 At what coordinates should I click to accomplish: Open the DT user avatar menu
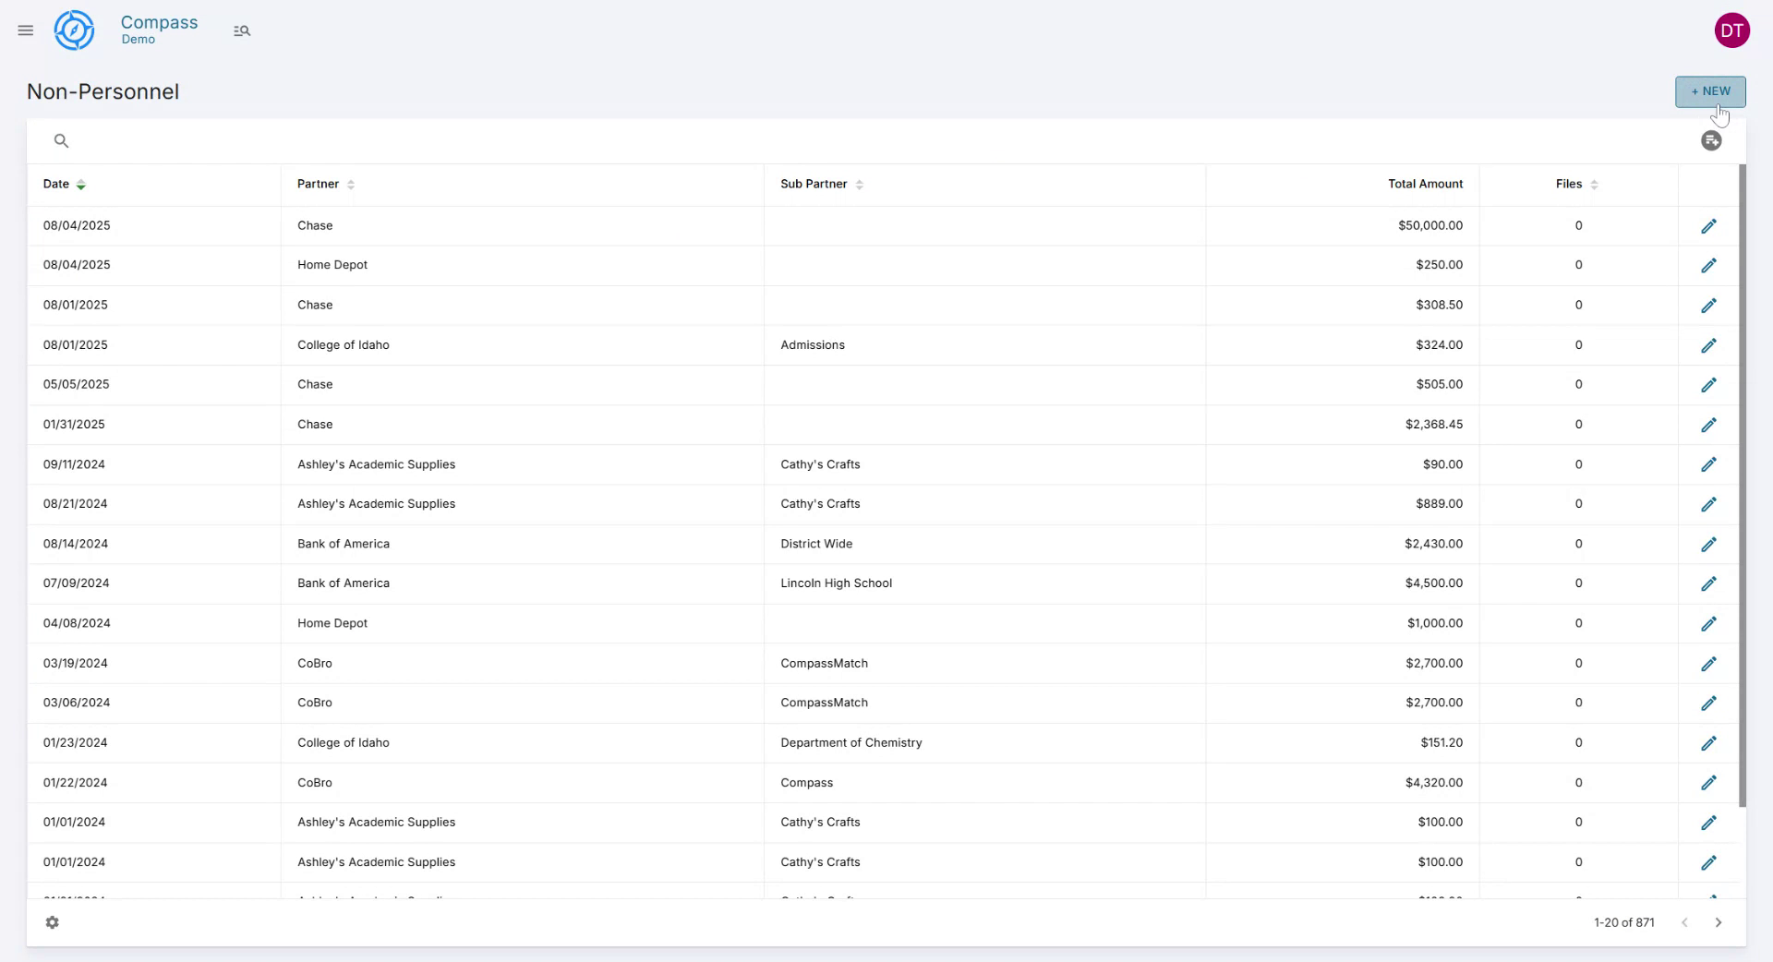(1732, 30)
